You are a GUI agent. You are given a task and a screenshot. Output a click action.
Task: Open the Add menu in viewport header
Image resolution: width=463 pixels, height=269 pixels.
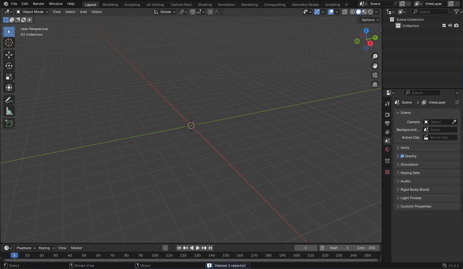pos(83,12)
